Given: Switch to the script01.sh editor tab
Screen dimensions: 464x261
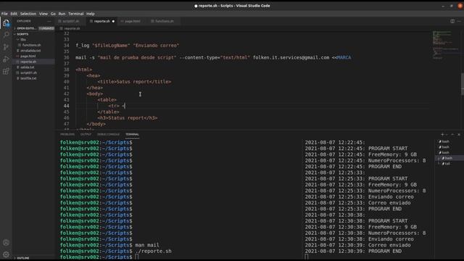Looking at the screenshot, I should (70, 21).
